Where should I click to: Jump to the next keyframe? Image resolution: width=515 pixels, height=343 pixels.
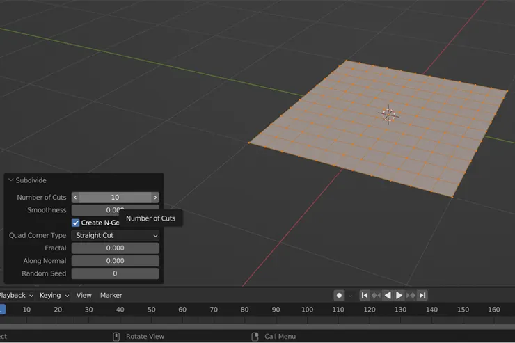pos(411,295)
